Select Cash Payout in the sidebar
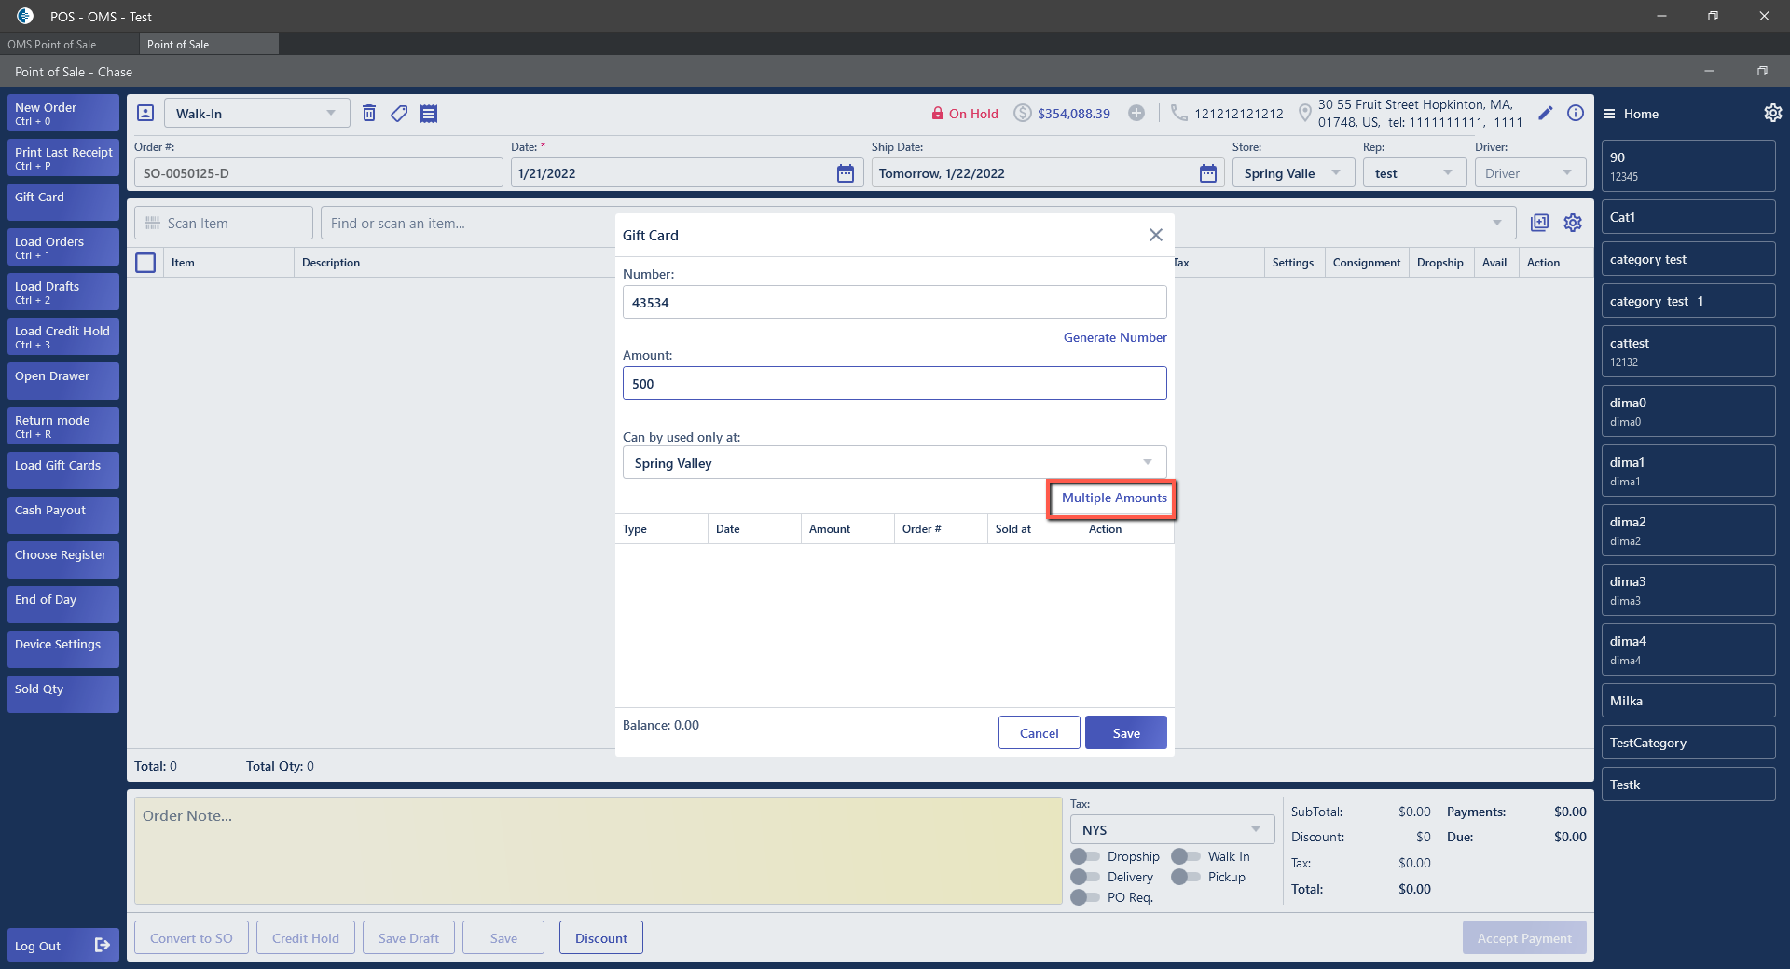Screen dimensions: 1790x969 63,515
